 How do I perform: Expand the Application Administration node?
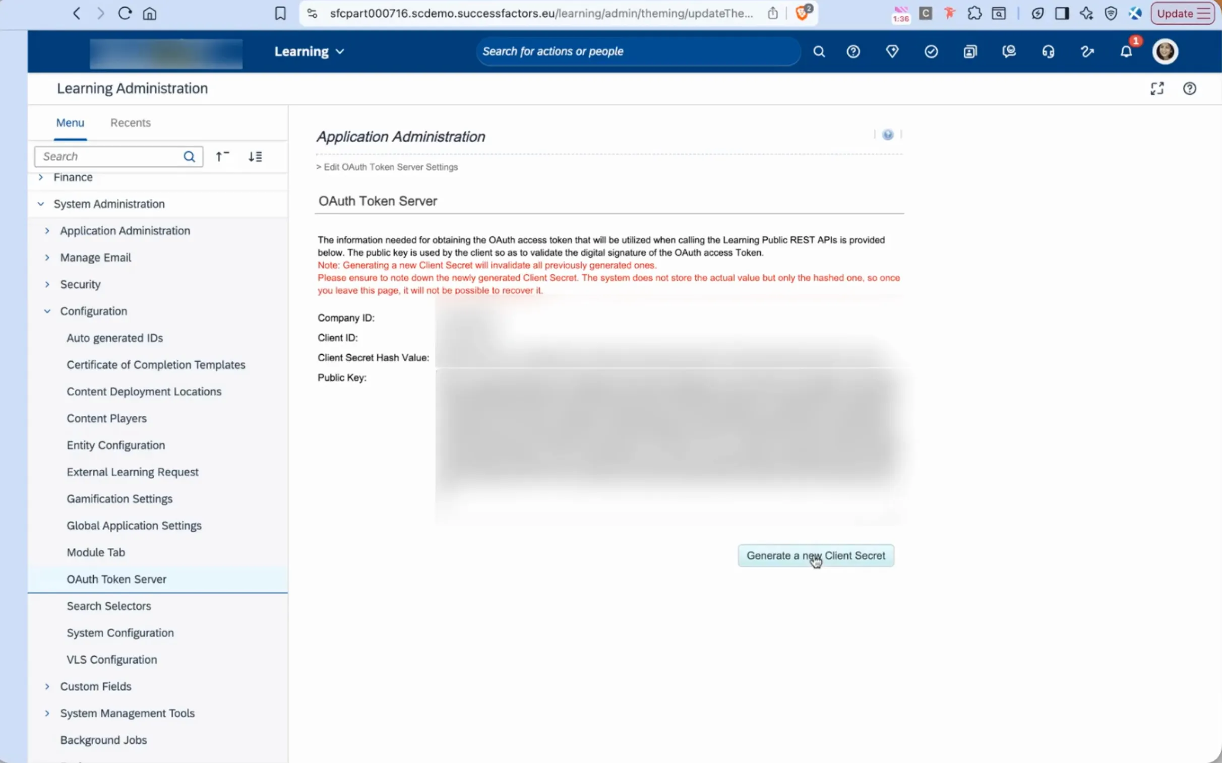[x=47, y=231]
